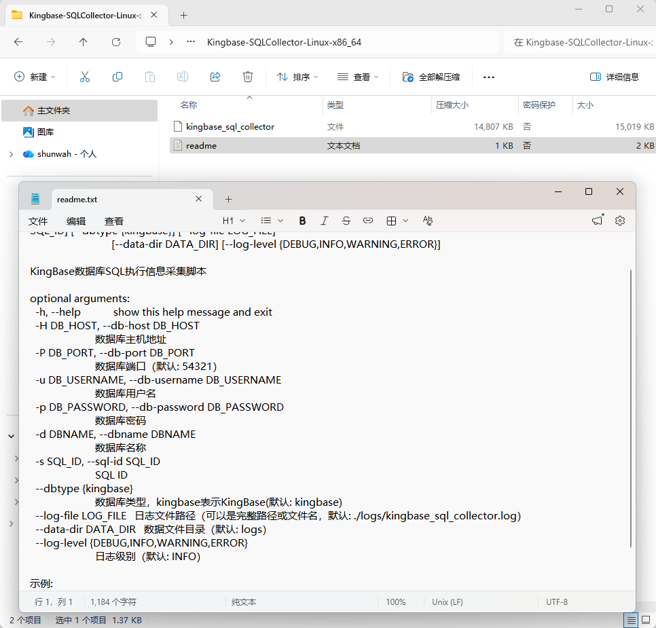Refresh the Explorer folder view
656x628 pixels.
[x=116, y=42]
